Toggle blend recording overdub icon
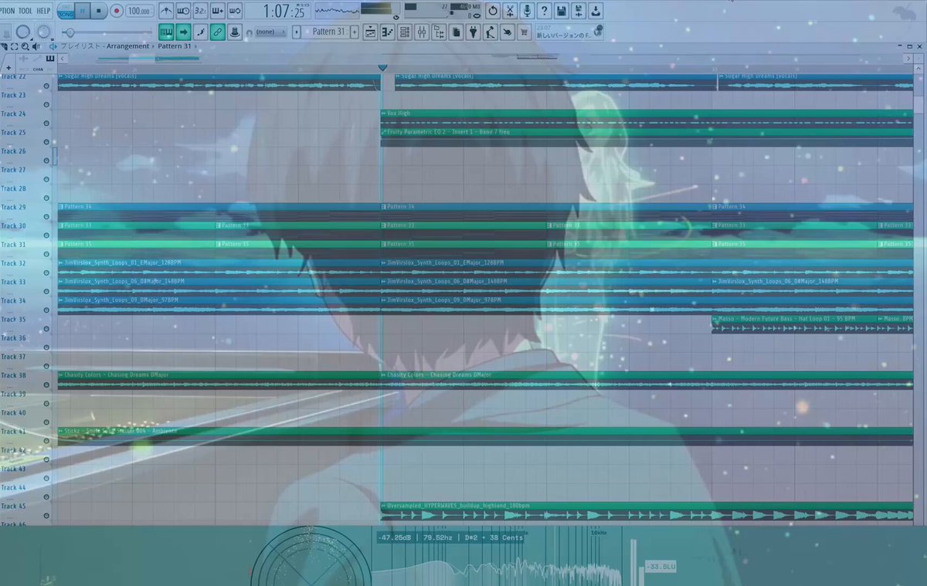Image resolution: width=927 pixels, height=586 pixels. (218, 11)
